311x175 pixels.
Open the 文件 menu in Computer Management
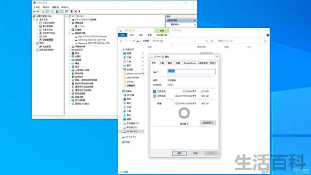pyautogui.click(x=36, y=7)
